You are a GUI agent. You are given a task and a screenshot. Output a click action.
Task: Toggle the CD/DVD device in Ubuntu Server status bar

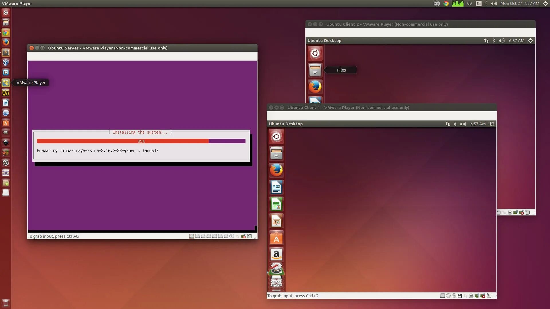pyautogui.click(x=232, y=236)
